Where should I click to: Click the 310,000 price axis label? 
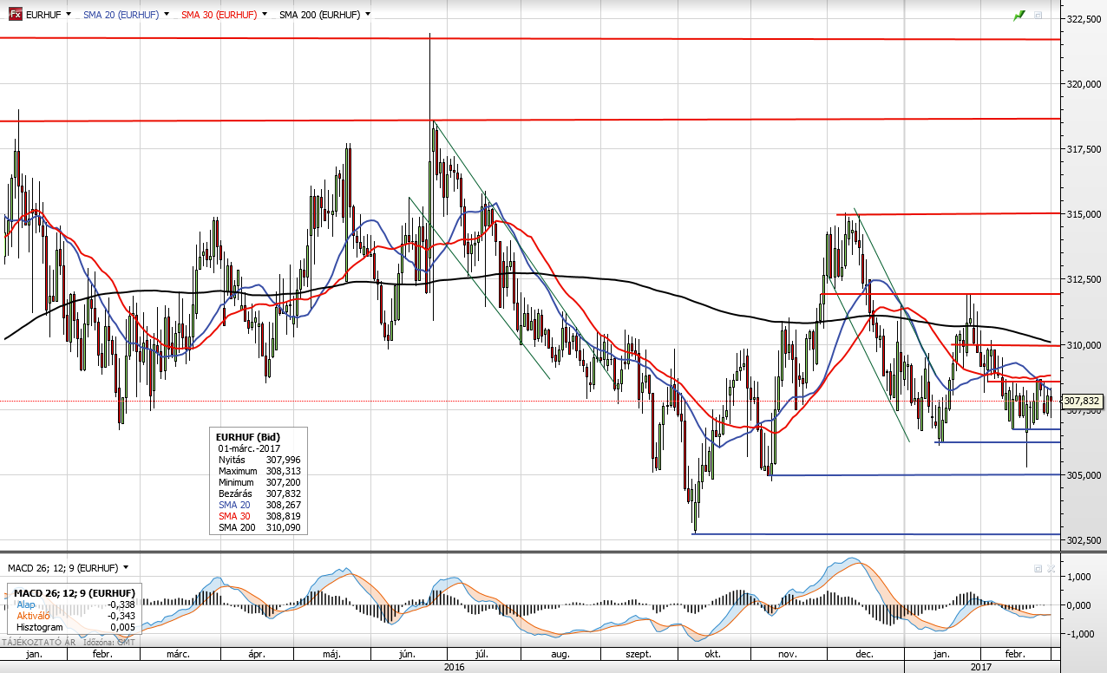click(x=1083, y=344)
